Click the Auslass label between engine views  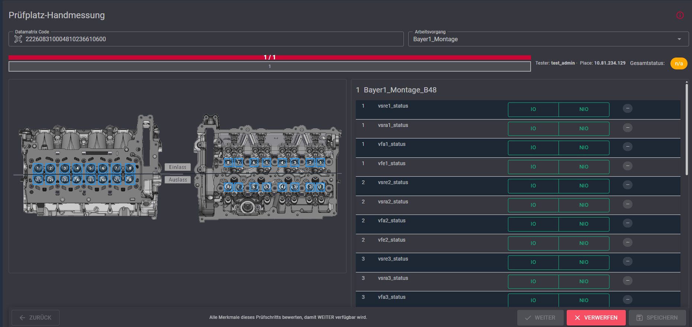(x=178, y=180)
